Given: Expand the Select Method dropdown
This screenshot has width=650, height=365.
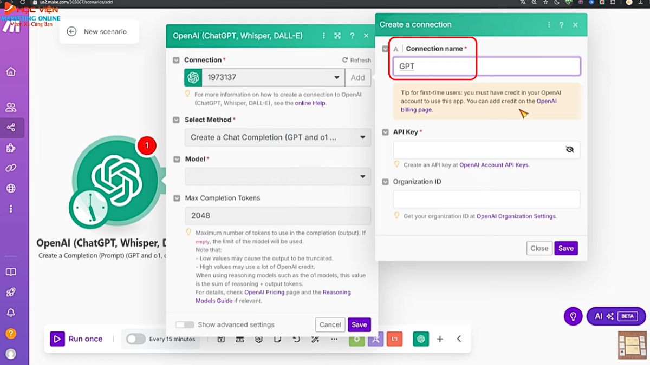Looking at the screenshot, I should pos(277,137).
